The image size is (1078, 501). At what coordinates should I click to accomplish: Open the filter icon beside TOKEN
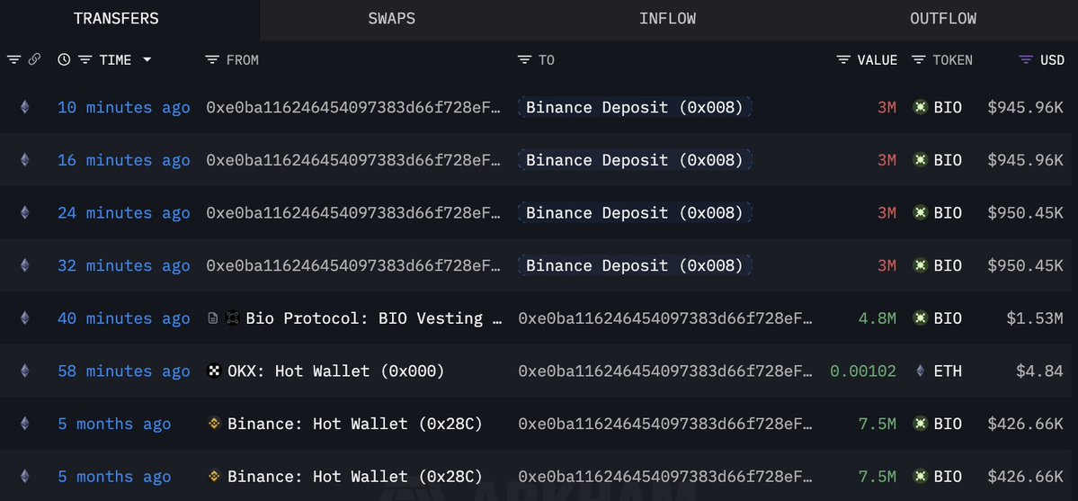pos(919,60)
